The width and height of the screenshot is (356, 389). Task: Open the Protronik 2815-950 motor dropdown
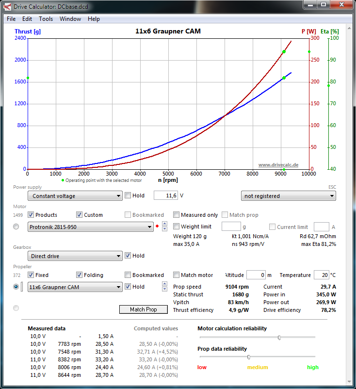(x=91, y=227)
